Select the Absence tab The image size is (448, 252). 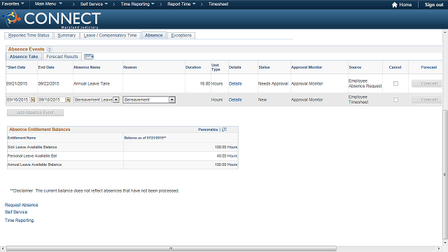click(x=154, y=36)
